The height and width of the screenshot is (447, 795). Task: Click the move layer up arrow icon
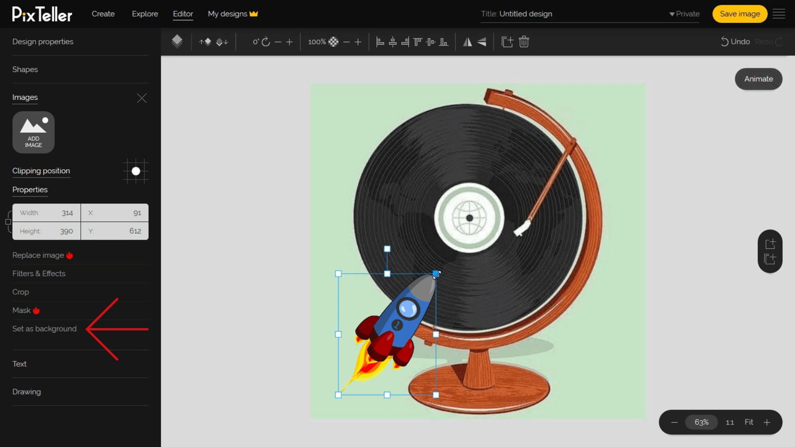205,41
